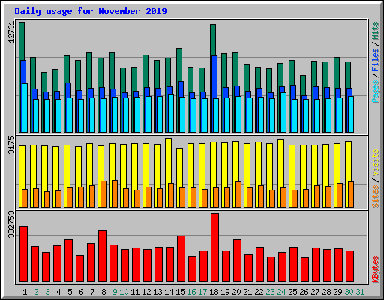The width and height of the screenshot is (384, 300).
Task: Click day label '4' on the x-axis
Action: pos(58,292)
